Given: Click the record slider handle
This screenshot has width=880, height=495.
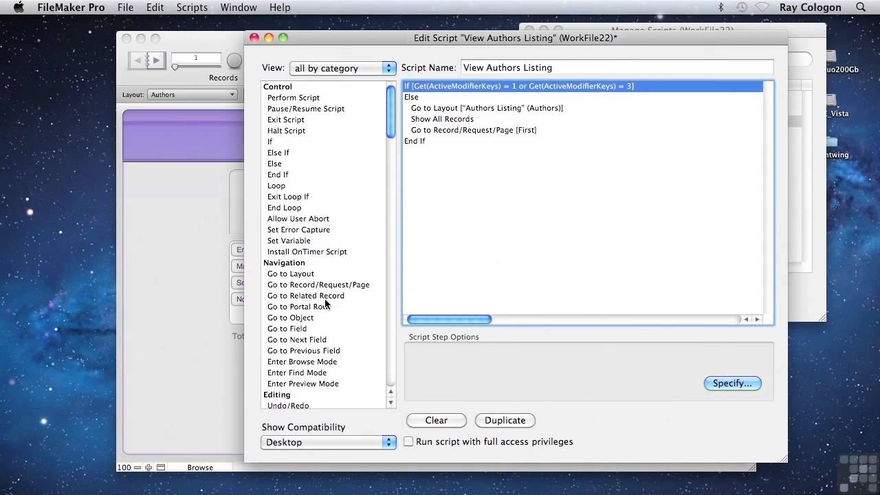Looking at the screenshot, I should (175, 67).
